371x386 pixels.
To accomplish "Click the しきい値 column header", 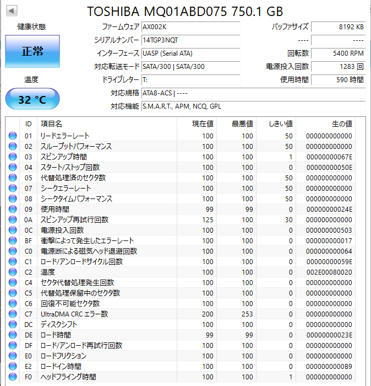I will coord(276,124).
